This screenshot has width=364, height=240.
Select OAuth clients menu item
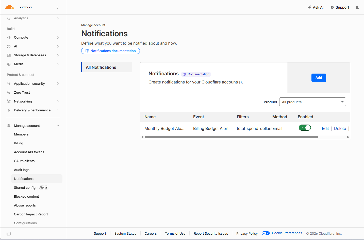click(x=24, y=161)
